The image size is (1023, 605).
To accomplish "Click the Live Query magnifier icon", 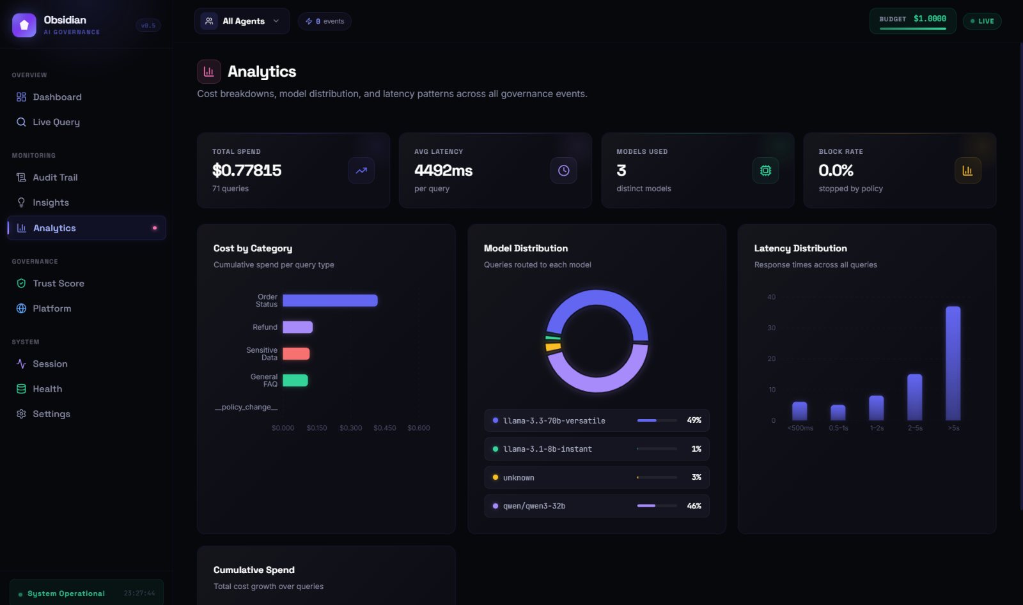I will [21, 122].
